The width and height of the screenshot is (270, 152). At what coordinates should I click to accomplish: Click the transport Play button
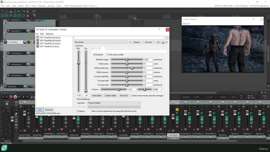[15, 97]
